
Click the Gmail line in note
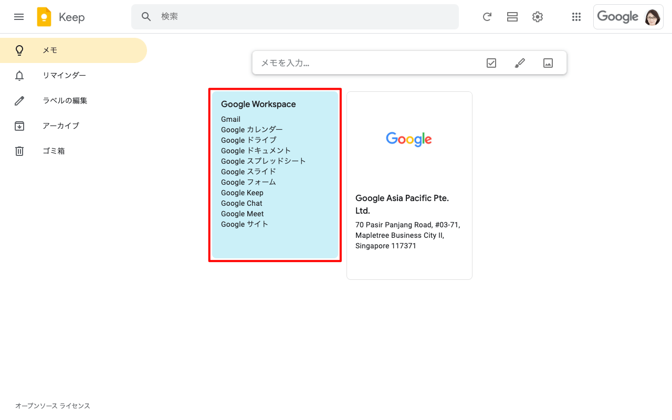[x=230, y=119]
